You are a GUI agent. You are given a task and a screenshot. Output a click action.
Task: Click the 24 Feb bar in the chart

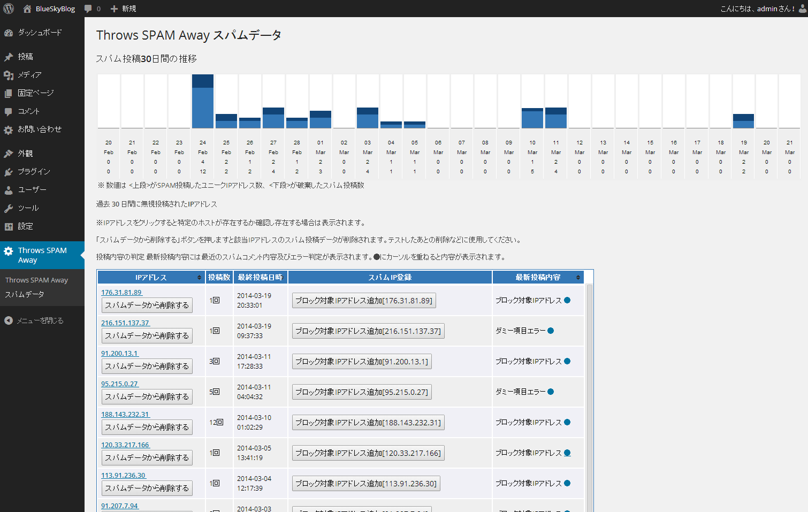coord(203,101)
